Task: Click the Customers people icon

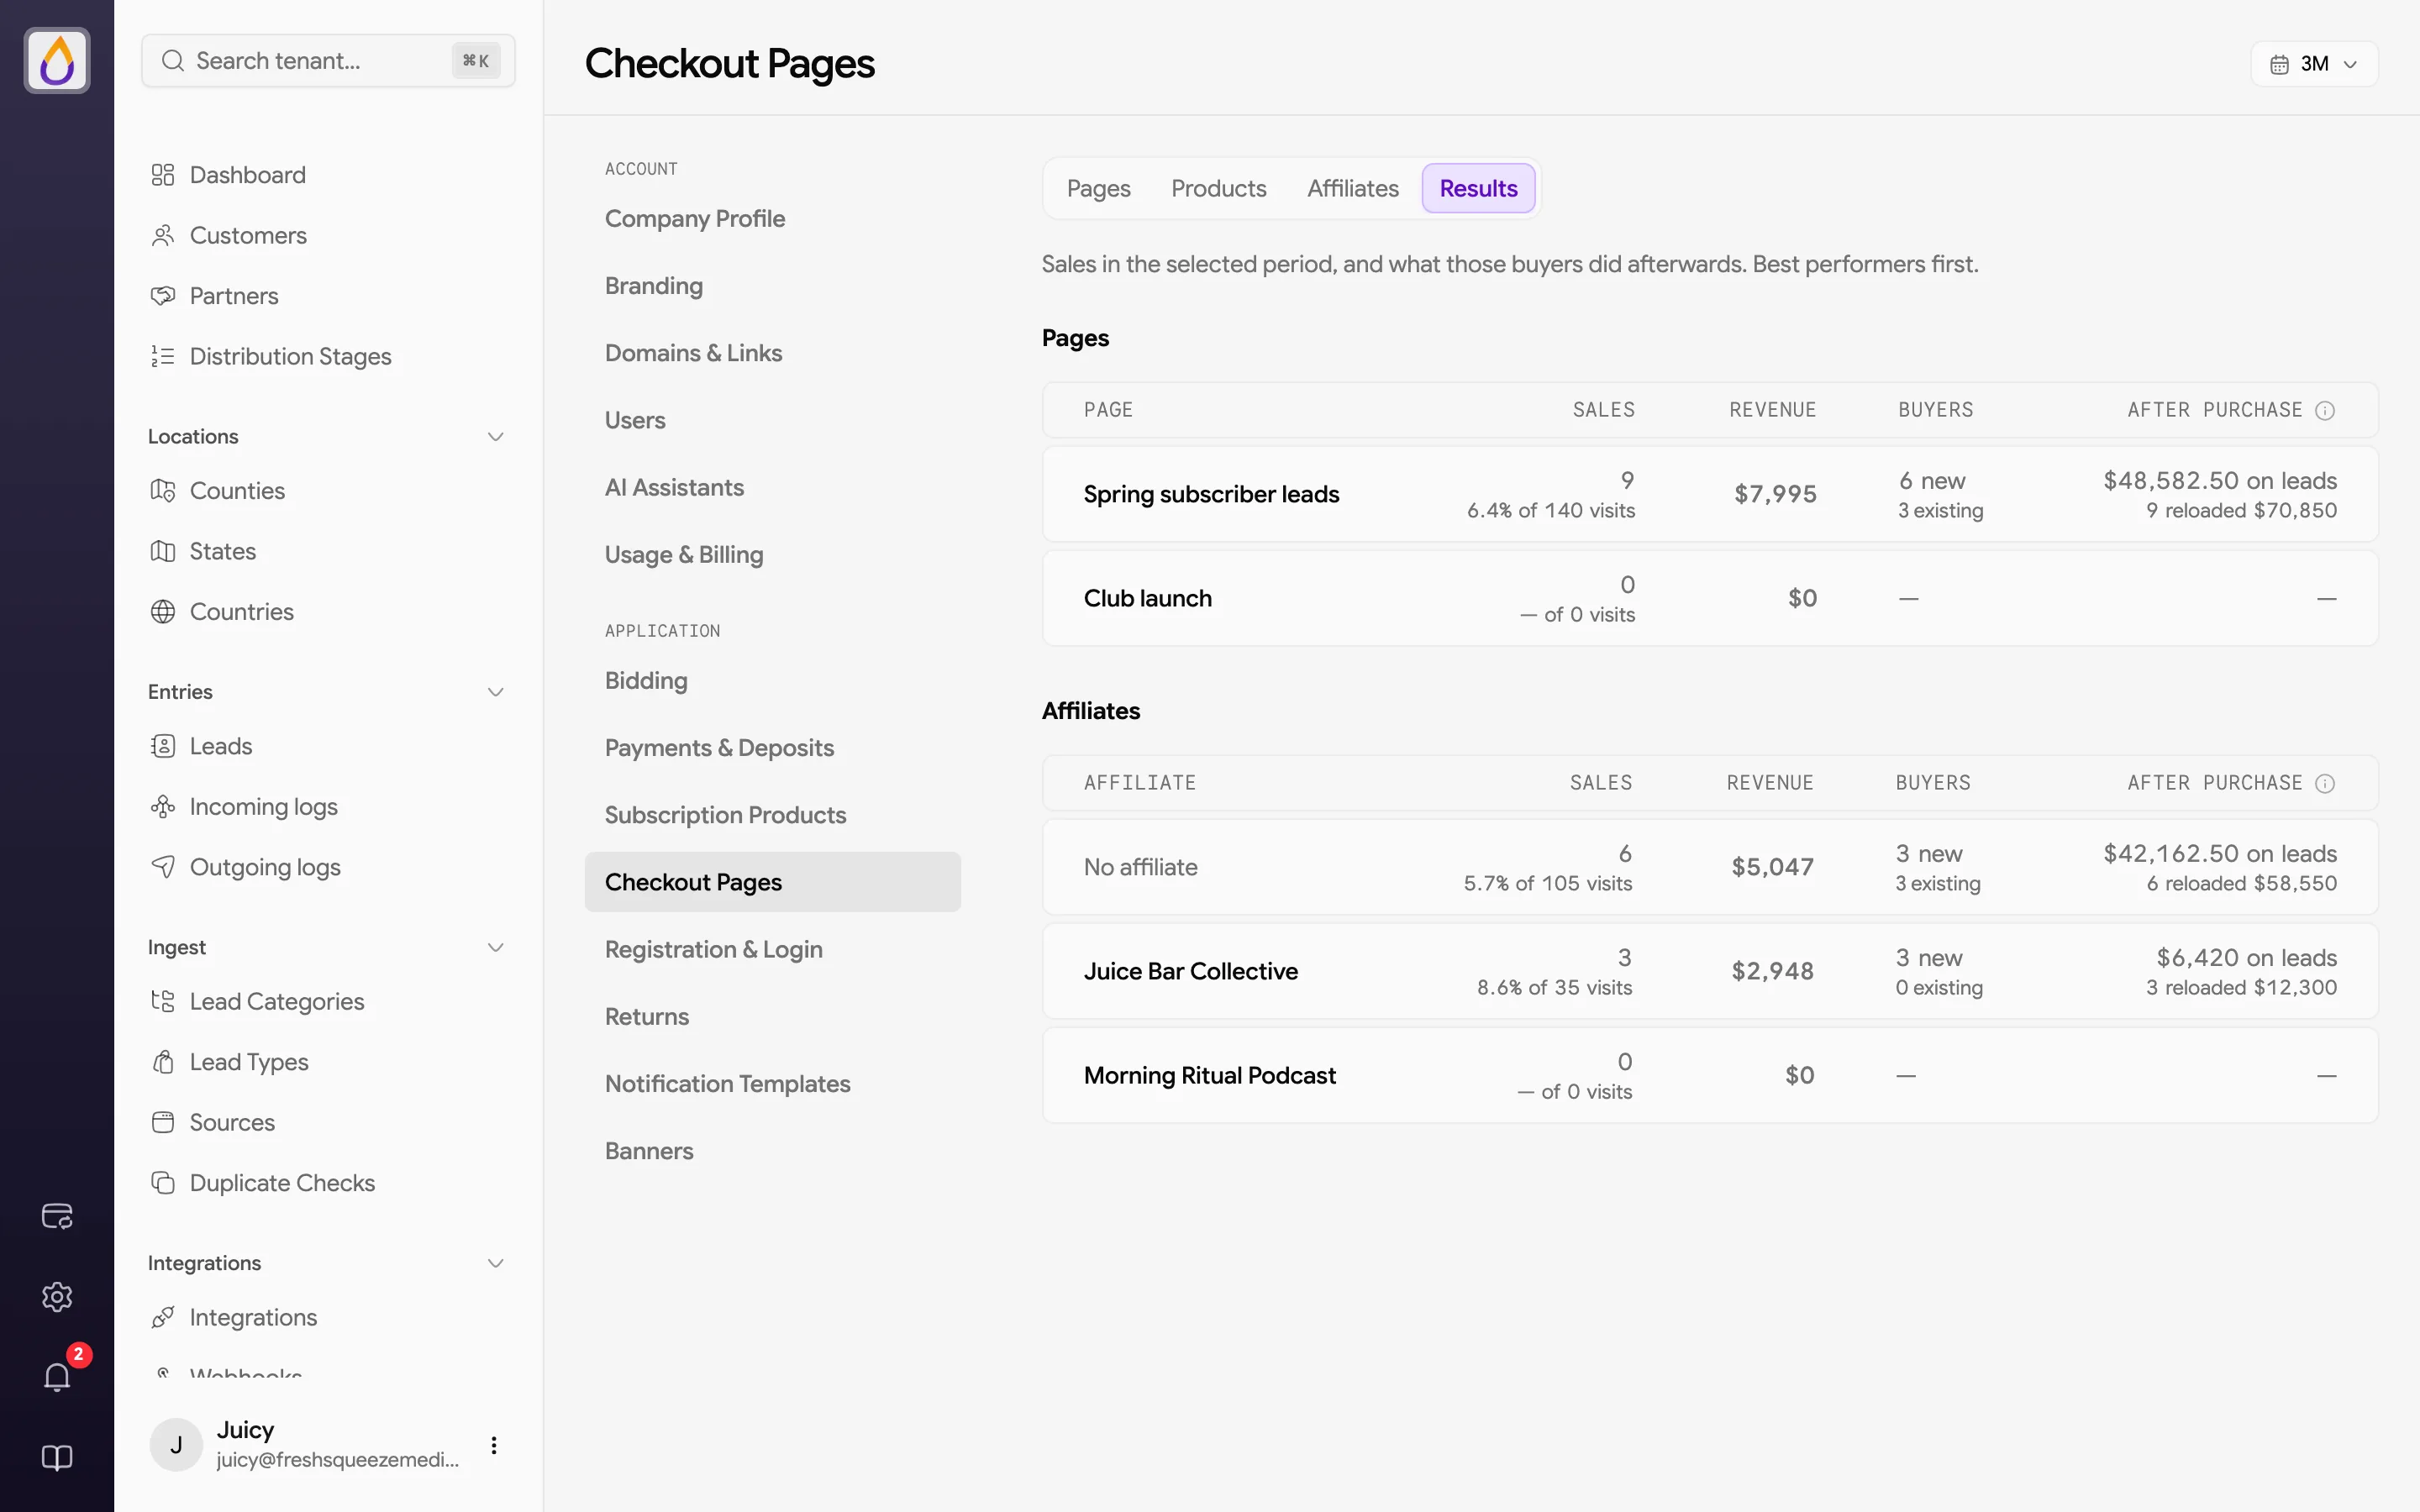Action: tap(163, 235)
